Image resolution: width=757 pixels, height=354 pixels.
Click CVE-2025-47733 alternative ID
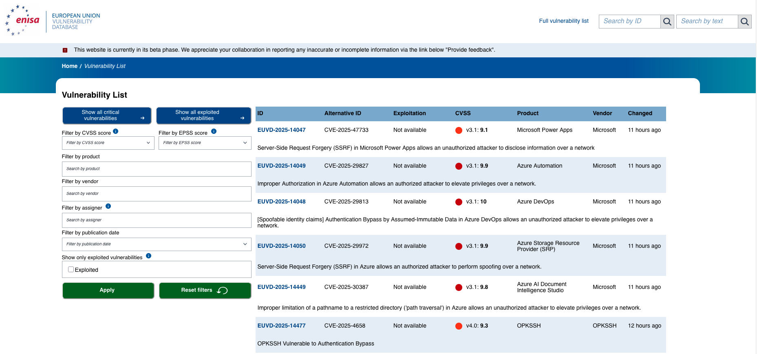[346, 130]
